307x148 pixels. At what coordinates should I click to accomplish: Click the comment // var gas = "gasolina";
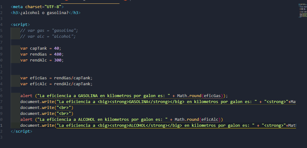[x=49, y=31]
